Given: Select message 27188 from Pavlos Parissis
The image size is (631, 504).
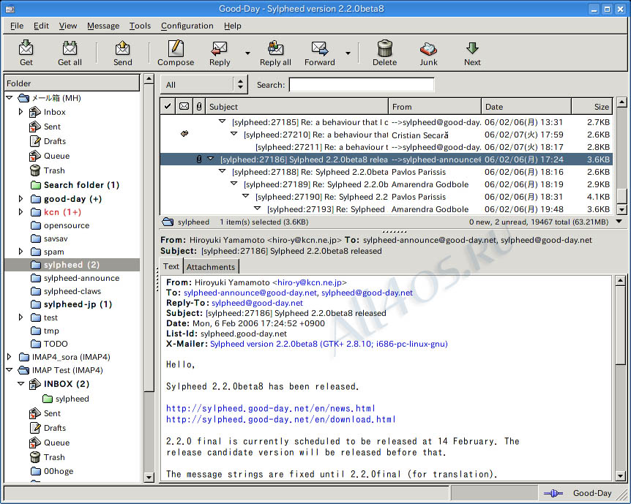Looking at the screenshot, I should [x=387, y=172].
